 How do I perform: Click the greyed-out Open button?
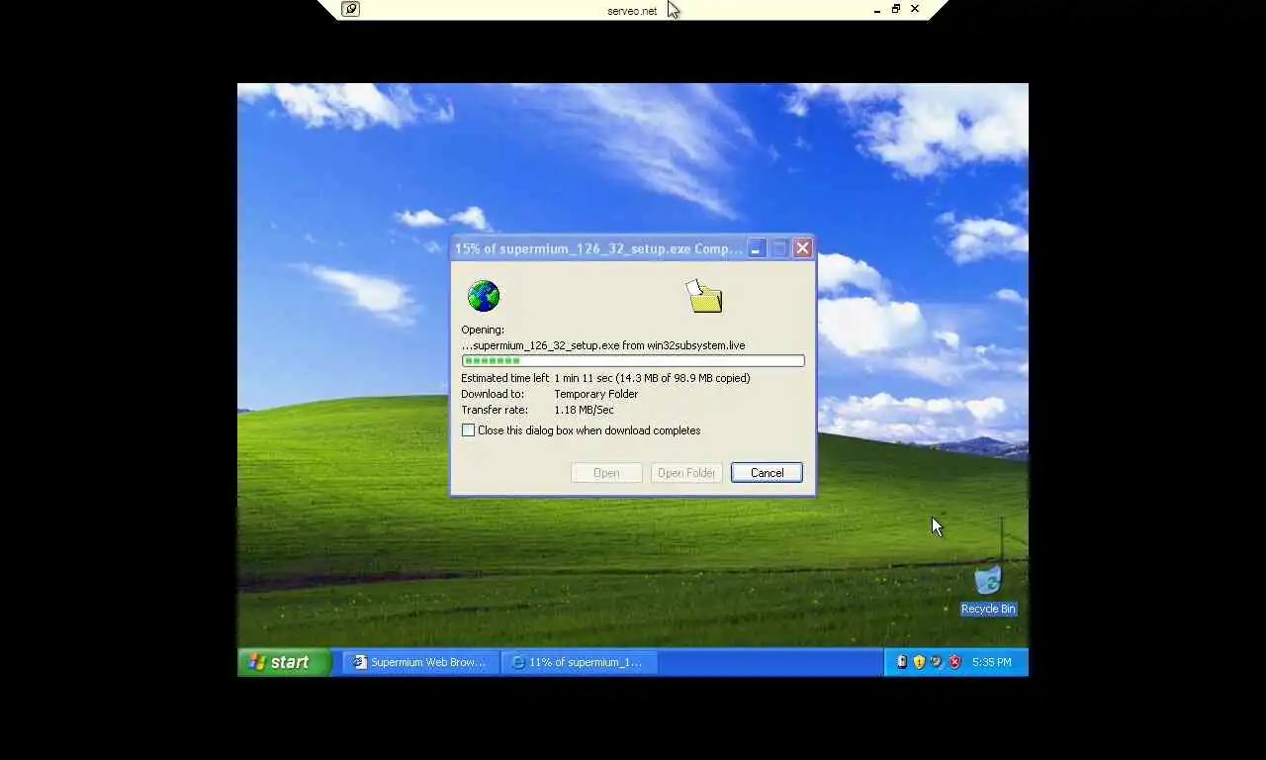[x=606, y=473]
